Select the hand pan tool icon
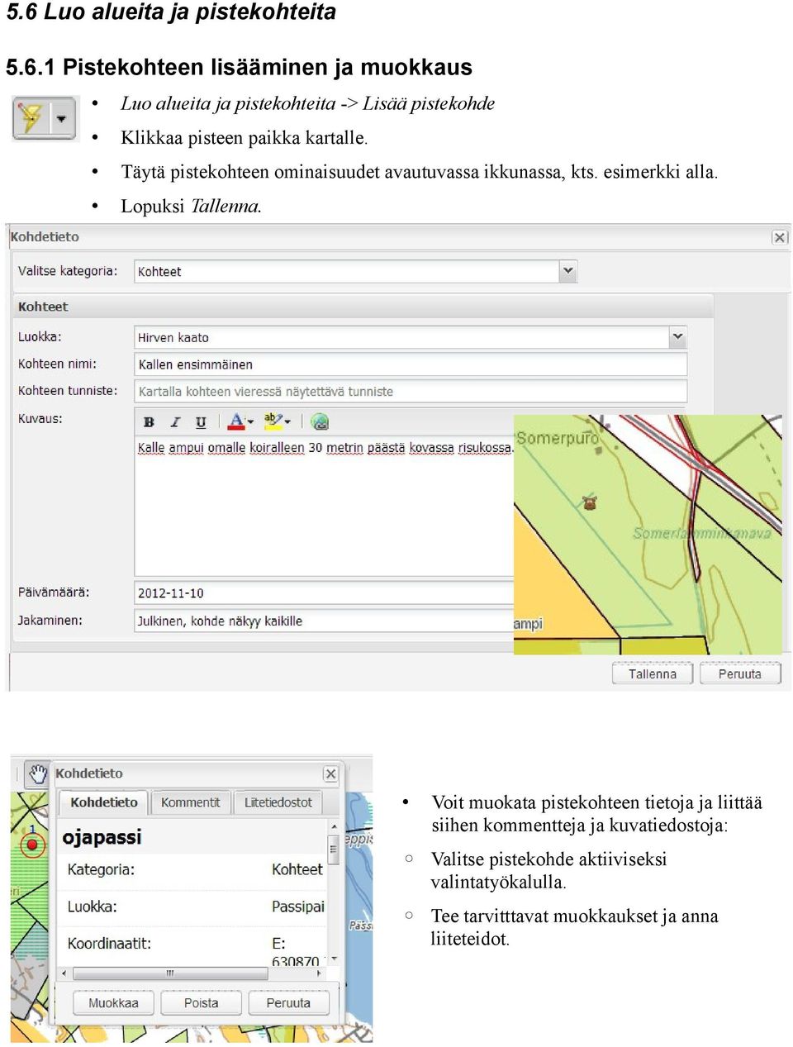The width and height of the screenshot is (793, 1047). pyautogui.click(x=37, y=774)
